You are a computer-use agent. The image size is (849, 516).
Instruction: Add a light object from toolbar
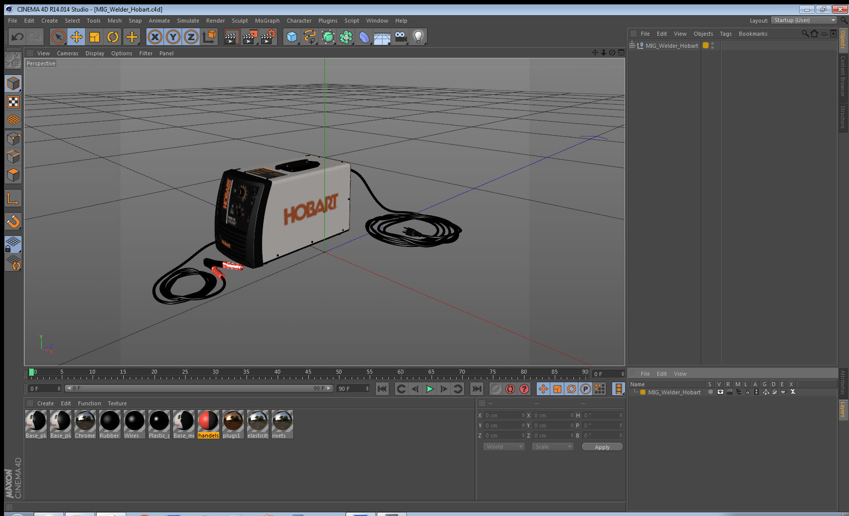[418, 37]
